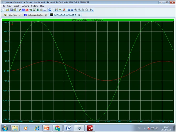The width and height of the screenshot is (176, 132).
Task: Open the volume speaker tray icon
Action: tap(157, 128)
